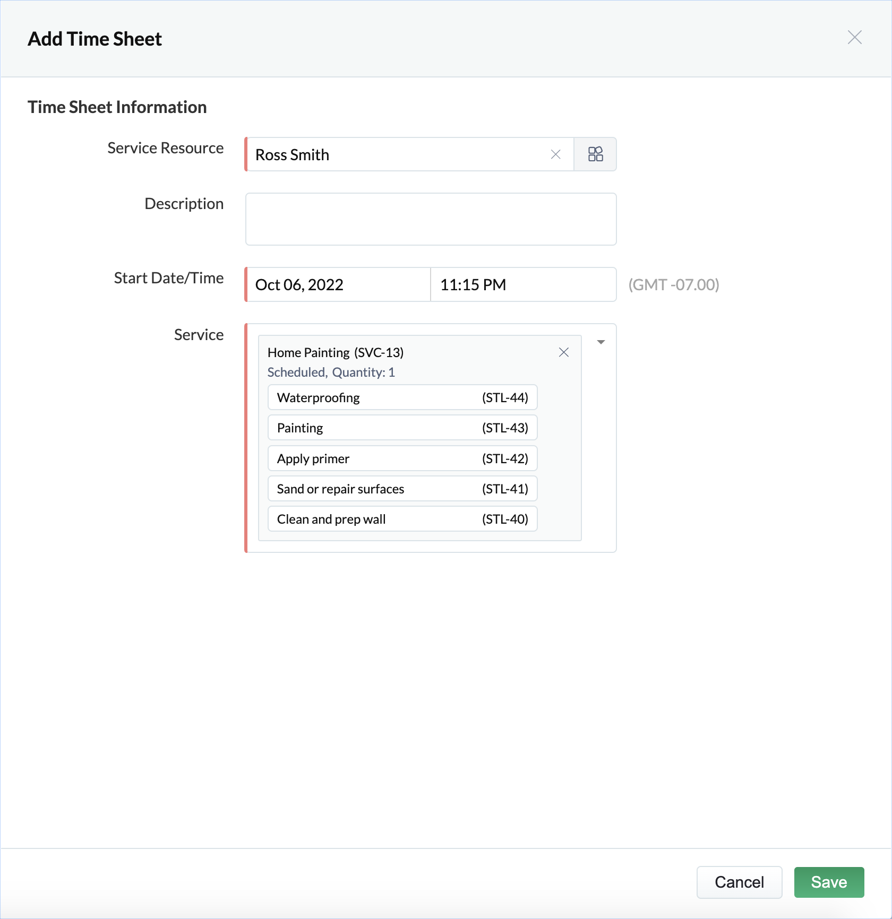Select the Waterproofing line item

point(402,397)
